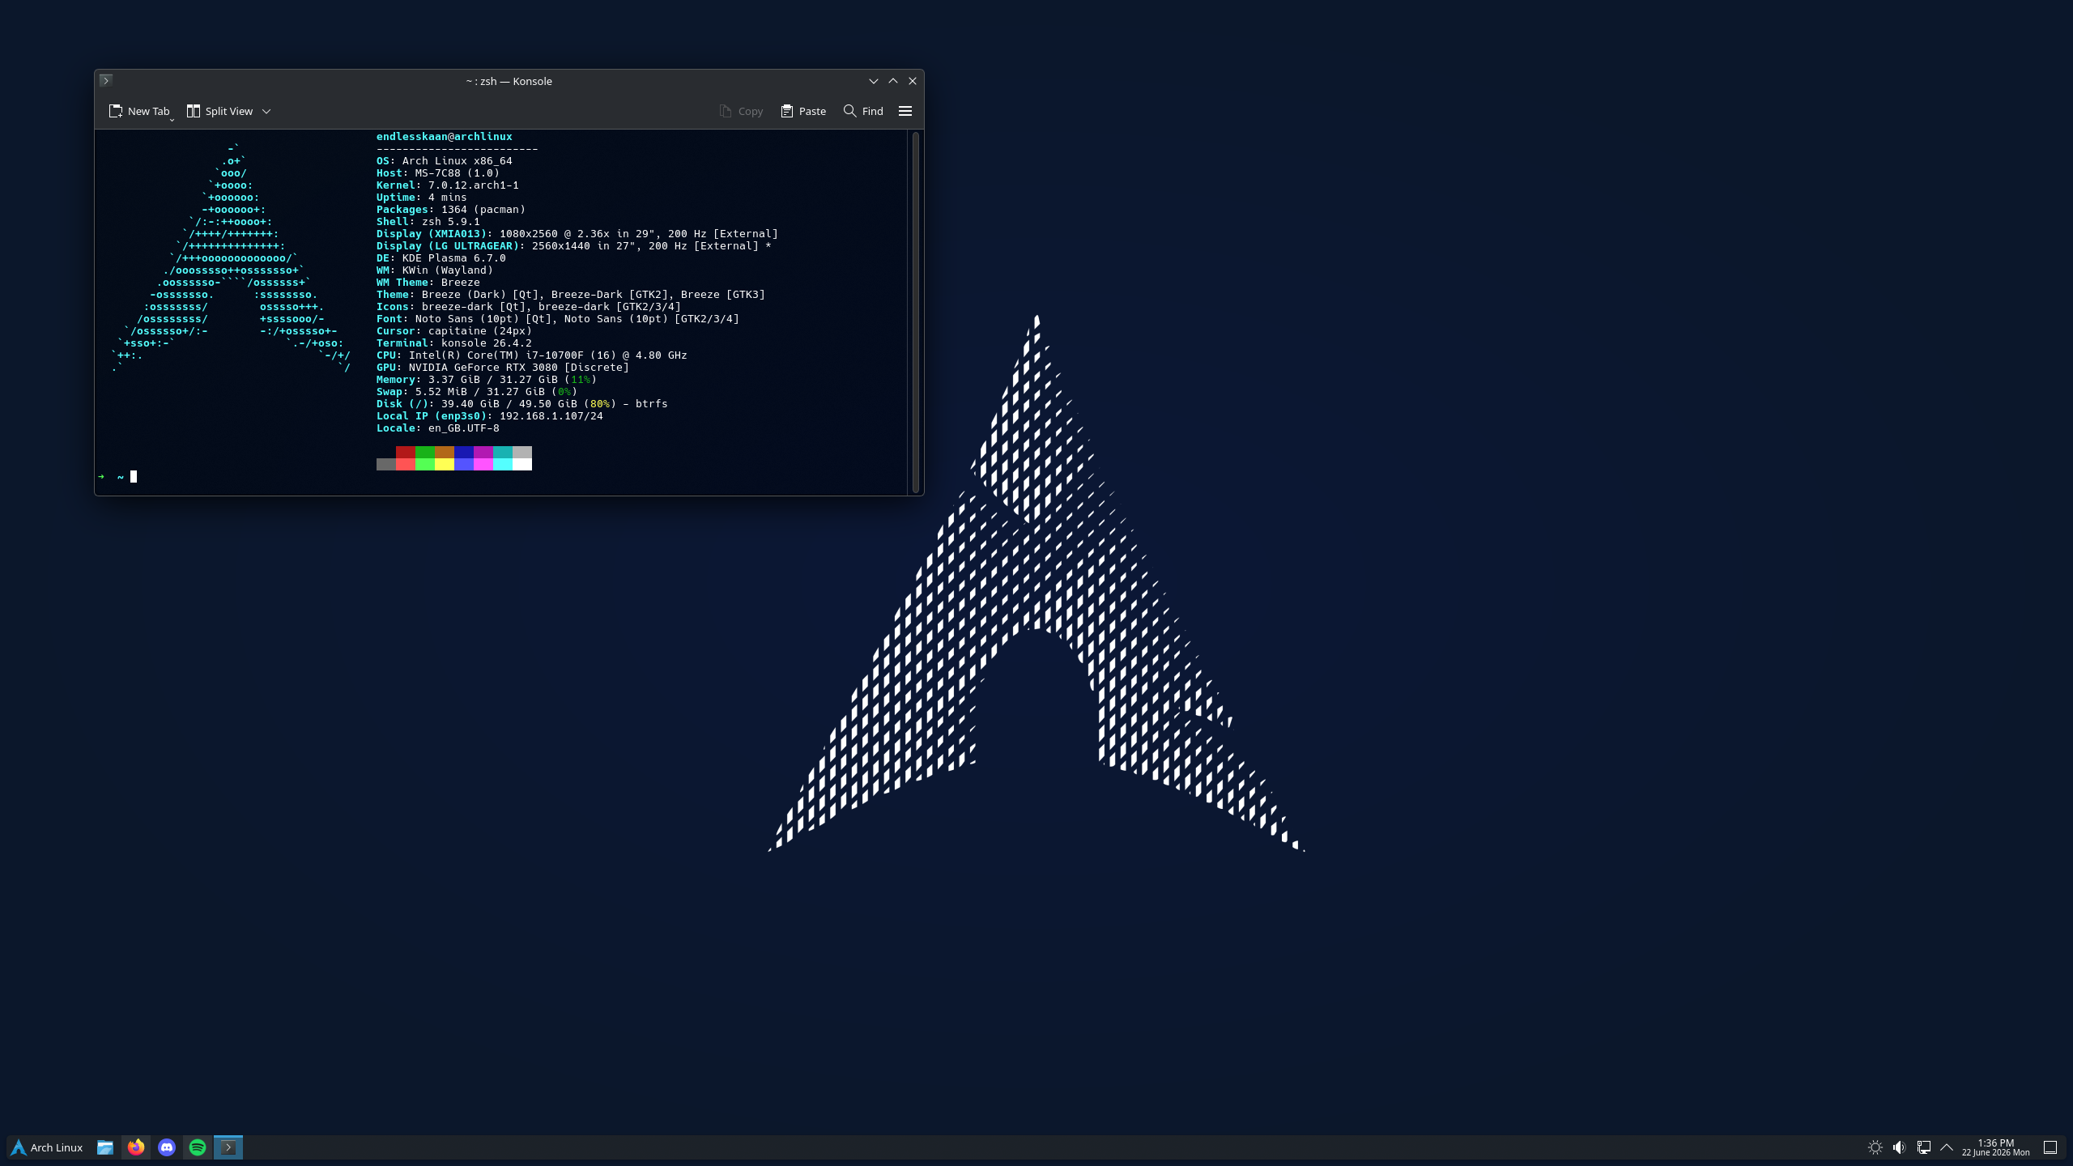Close the Konsole window
Image resolution: width=2073 pixels, height=1166 pixels.
pyautogui.click(x=913, y=81)
